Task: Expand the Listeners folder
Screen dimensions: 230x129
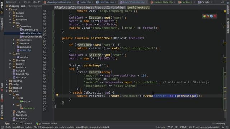Action: coord(10,61)
